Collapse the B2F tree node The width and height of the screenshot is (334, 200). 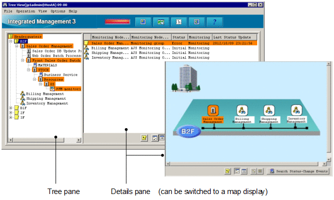tap(10, 41)
